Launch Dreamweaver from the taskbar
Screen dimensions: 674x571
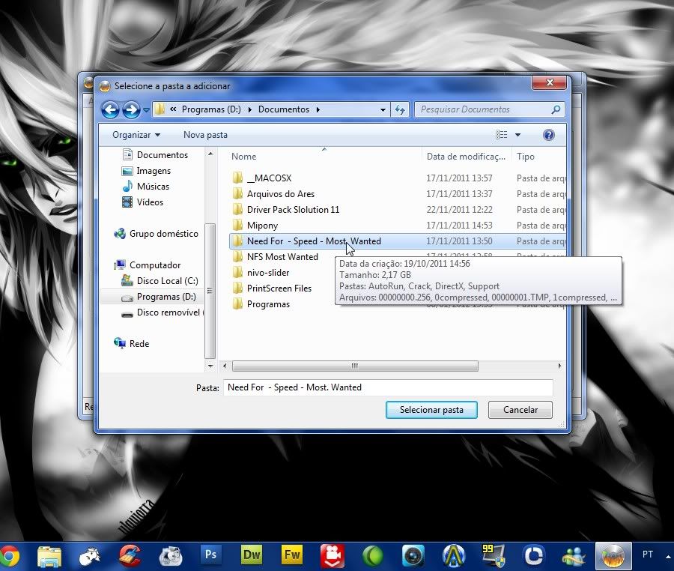pos(251,555)
